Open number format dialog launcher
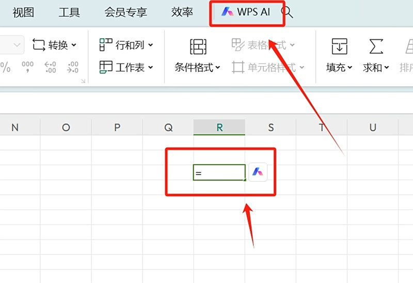The image size is (413, 283). coord(83,81)
